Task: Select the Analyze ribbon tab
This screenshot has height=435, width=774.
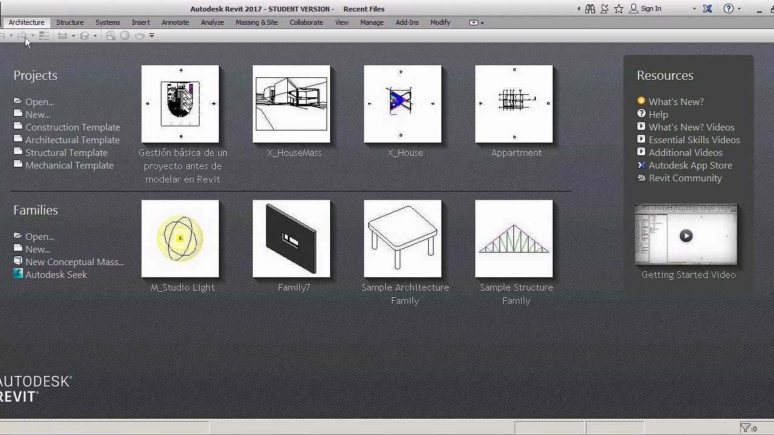Action: tap(212, 22)
